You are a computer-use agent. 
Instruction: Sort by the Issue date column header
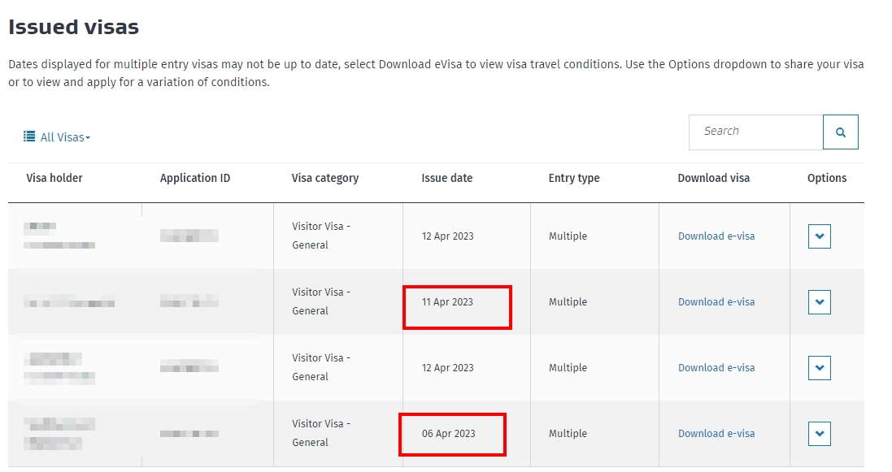point(446,178)
